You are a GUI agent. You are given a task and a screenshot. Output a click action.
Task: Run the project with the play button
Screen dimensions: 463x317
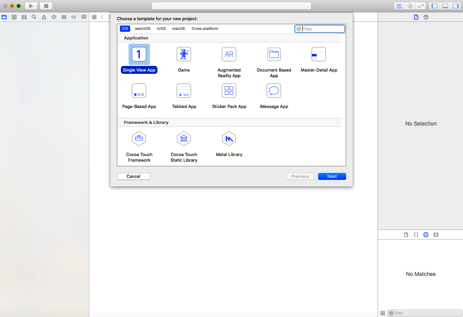(31, 6)
